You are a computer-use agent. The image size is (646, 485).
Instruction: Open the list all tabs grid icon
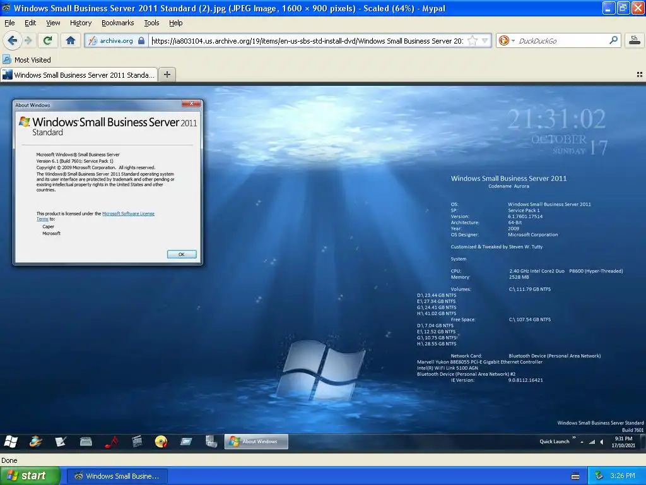(x=640, y=75)
